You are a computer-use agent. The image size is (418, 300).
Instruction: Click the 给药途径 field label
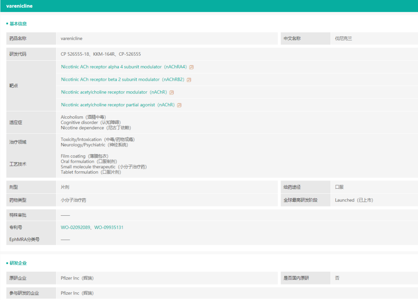click(x=292, y=187)
